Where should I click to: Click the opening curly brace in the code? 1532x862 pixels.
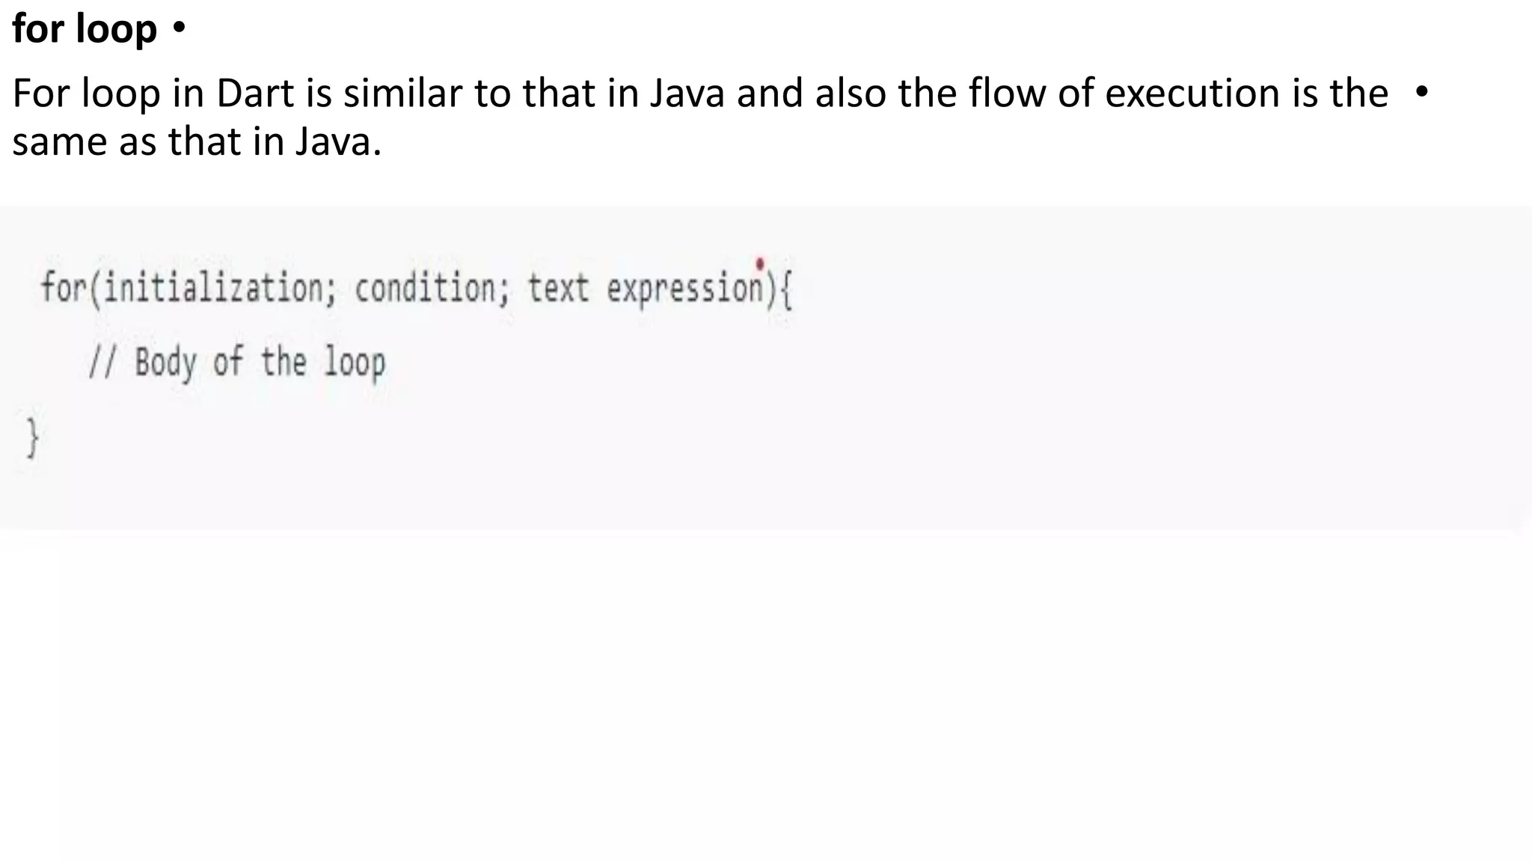(x=785, y=290)
